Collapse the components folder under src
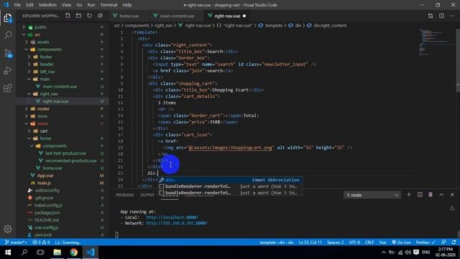 click(x=50, y=50)
